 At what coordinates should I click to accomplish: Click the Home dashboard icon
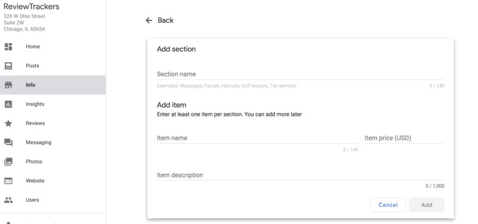pos(8,47)
